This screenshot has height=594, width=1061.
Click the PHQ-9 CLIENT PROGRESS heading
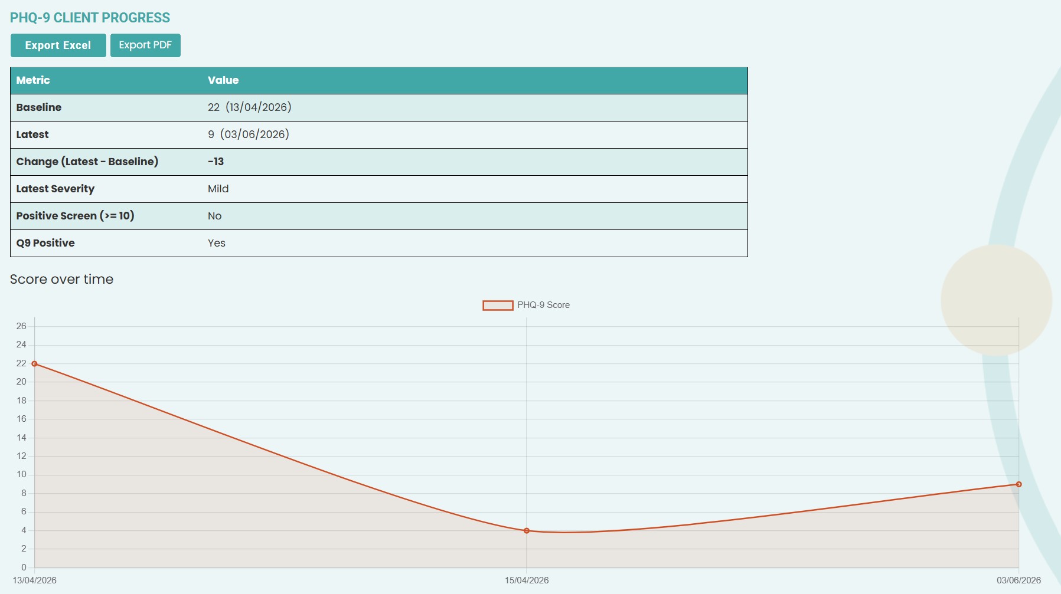[90, 18]
